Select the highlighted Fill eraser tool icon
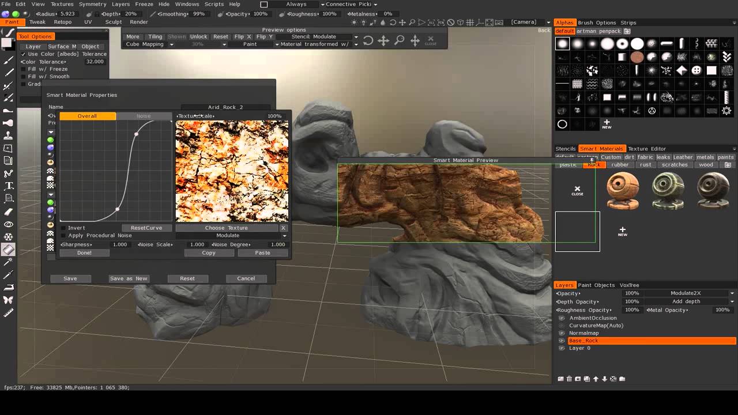Screen dimensions: 738x415 (x=9, y=250)
